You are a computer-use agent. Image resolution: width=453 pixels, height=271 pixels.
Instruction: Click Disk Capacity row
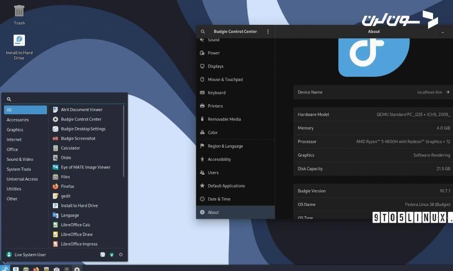(373, 168)
